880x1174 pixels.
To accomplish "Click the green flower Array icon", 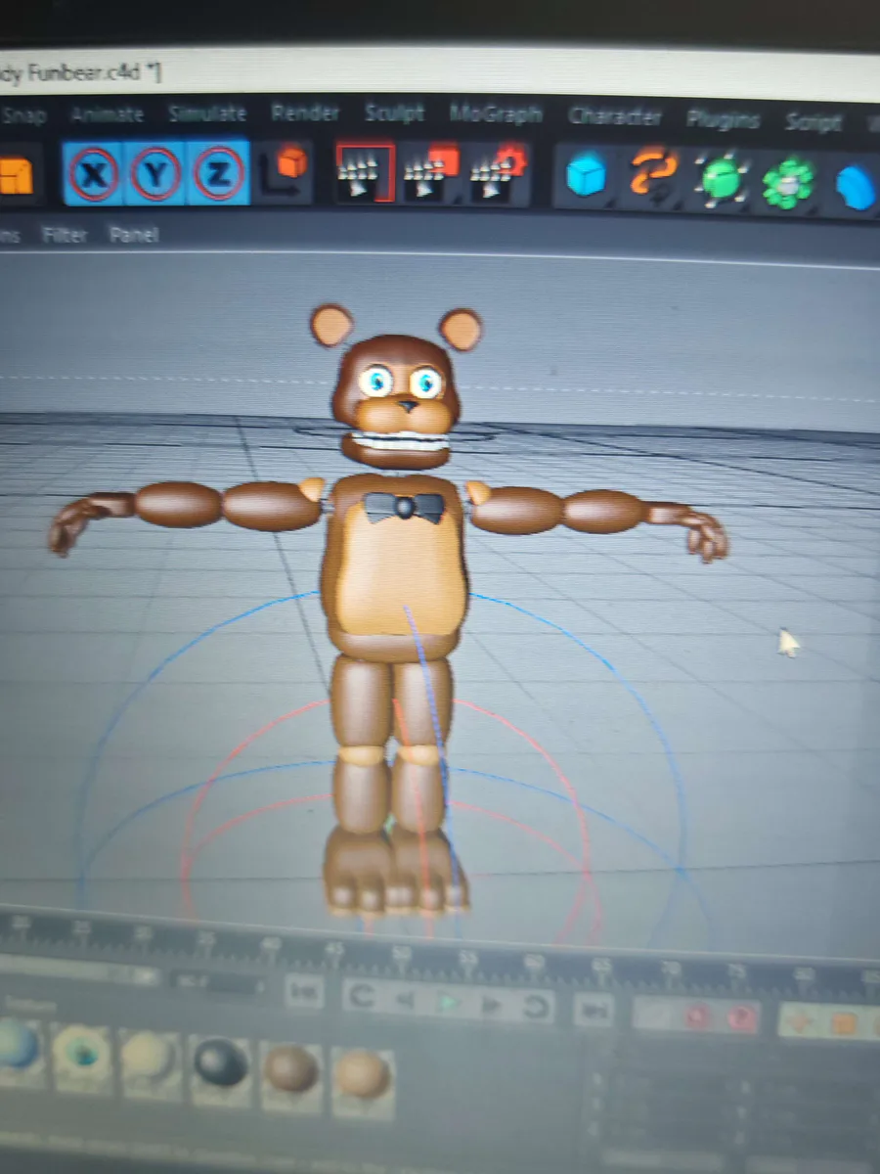I will [787, 182].
